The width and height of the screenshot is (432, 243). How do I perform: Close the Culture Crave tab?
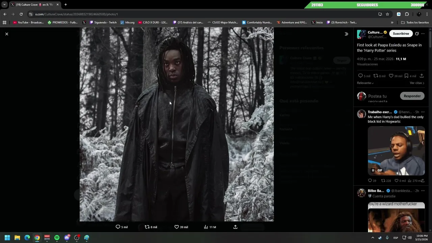[x=57, y=5]
